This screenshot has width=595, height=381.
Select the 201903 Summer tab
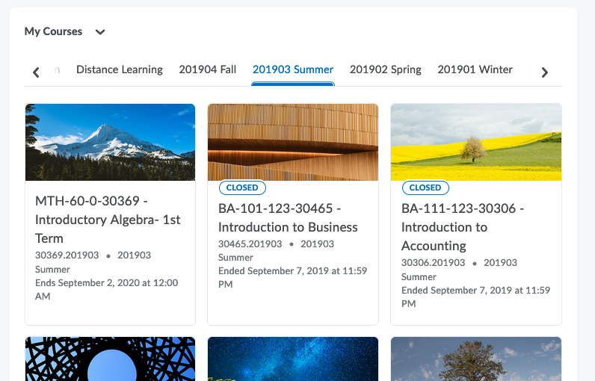293,69
